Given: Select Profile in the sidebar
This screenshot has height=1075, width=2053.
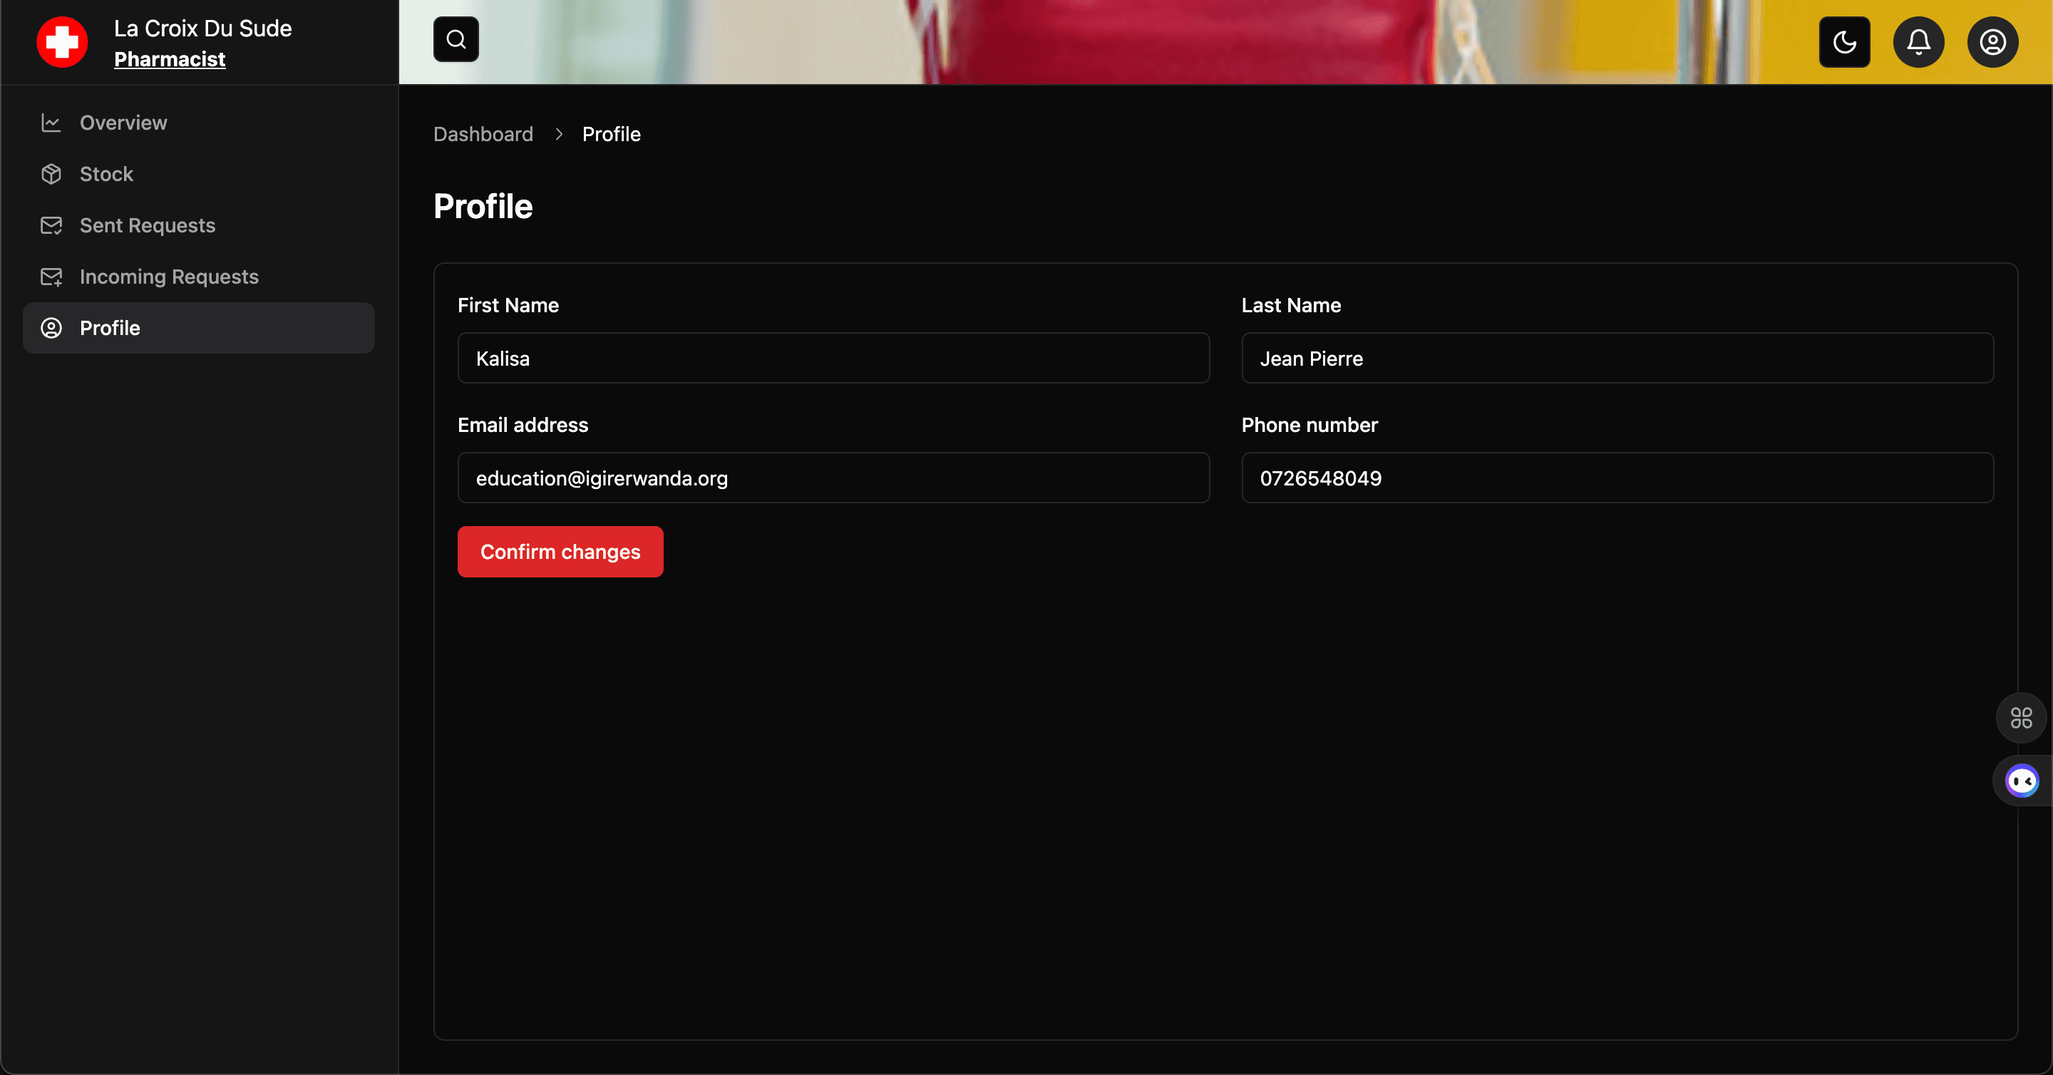Looking at the screenshot, I should (x=110, y=327).
